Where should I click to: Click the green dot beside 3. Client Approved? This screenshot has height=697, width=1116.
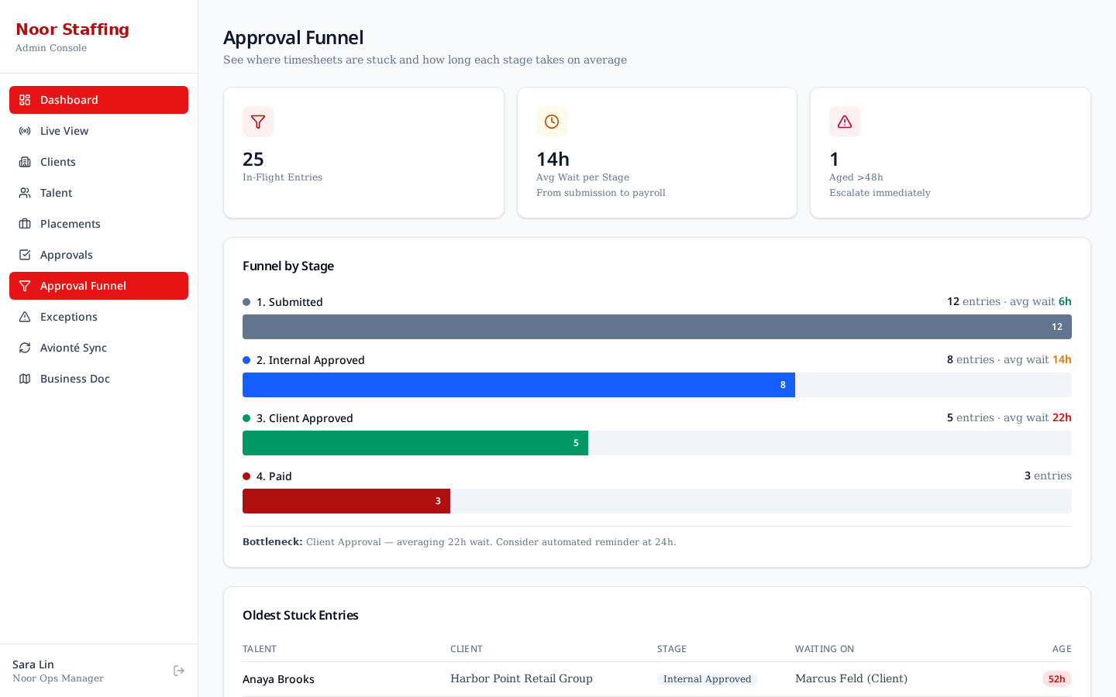[x=246, y=418]
